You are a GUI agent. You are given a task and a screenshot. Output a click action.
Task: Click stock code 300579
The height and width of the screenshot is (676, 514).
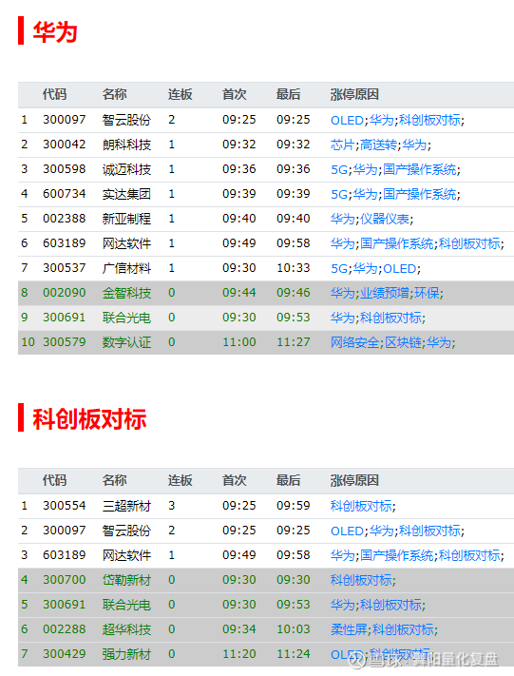click(x=65, y=342)
